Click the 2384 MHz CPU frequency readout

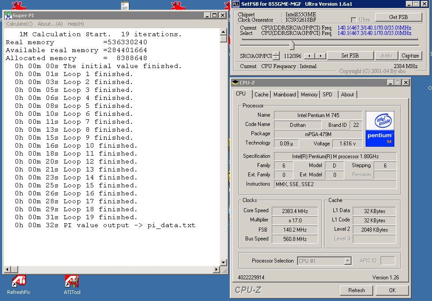pyautogui.click(x=405, y=66)
